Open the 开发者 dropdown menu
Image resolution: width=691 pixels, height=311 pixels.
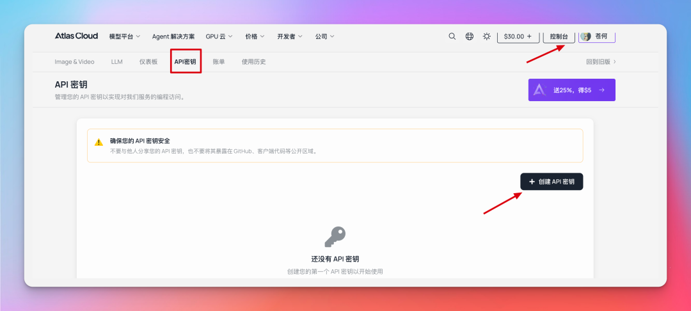coord(290,36)
